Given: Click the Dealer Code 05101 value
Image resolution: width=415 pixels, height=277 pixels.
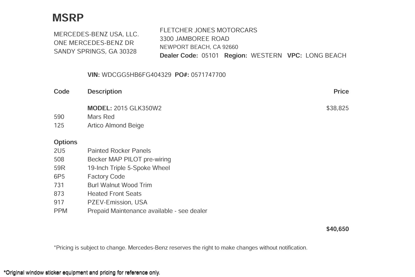Looking at the screenshot, I should point(210,56).
